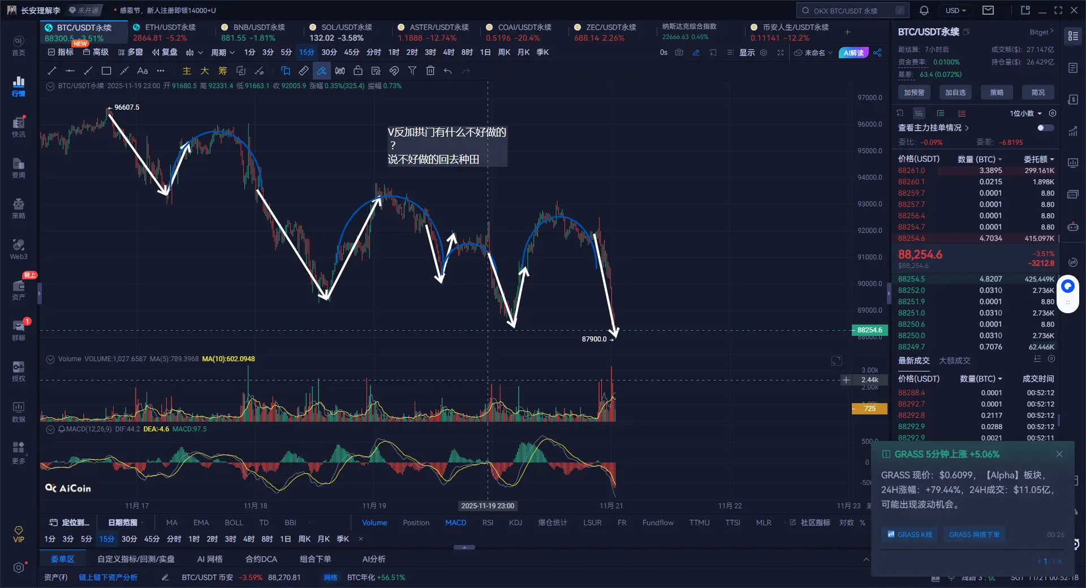The width and height of the screenshot is (1086, 588).
Task: Open the candlestick chart type dropdown
Action: click(x=194, y=53)
